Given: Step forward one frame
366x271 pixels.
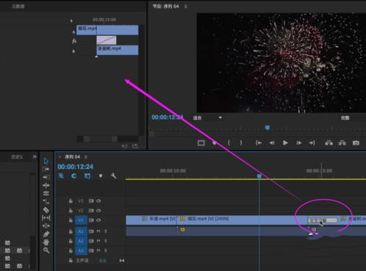Looking at the screenshot, I should [x=299, y=142].
